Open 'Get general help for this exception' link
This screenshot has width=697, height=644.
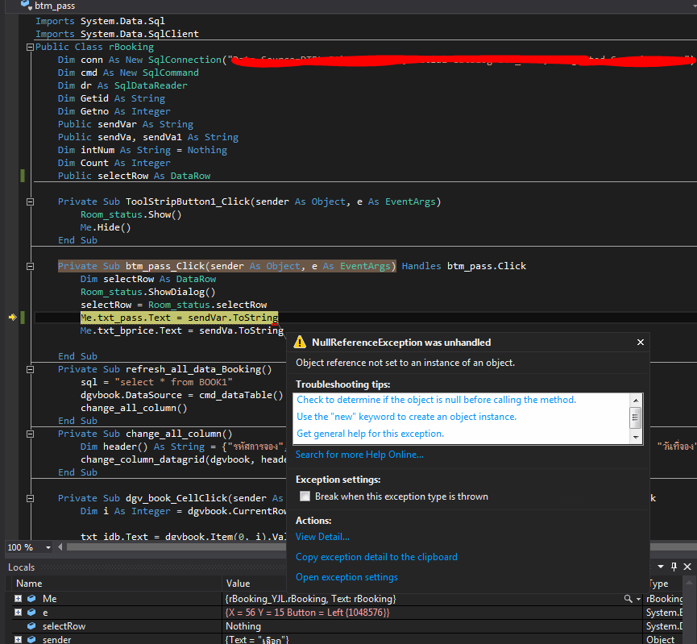370,433
